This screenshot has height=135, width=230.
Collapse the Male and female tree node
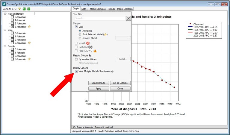click(x=5, y=14)
